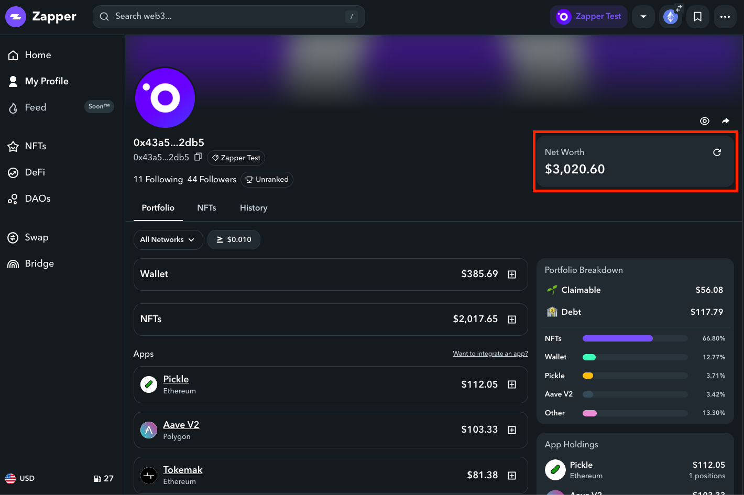744x495 pixels.
Task: Expand the Wallet section
Action: pyautogui.click(x=512, y=274)
